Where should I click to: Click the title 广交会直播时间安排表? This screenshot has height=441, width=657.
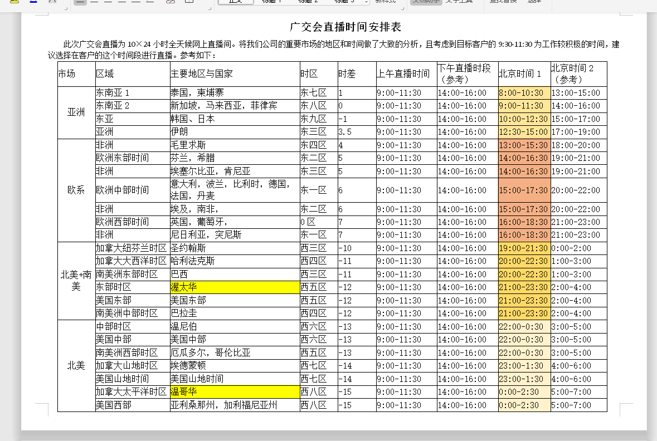345,27
